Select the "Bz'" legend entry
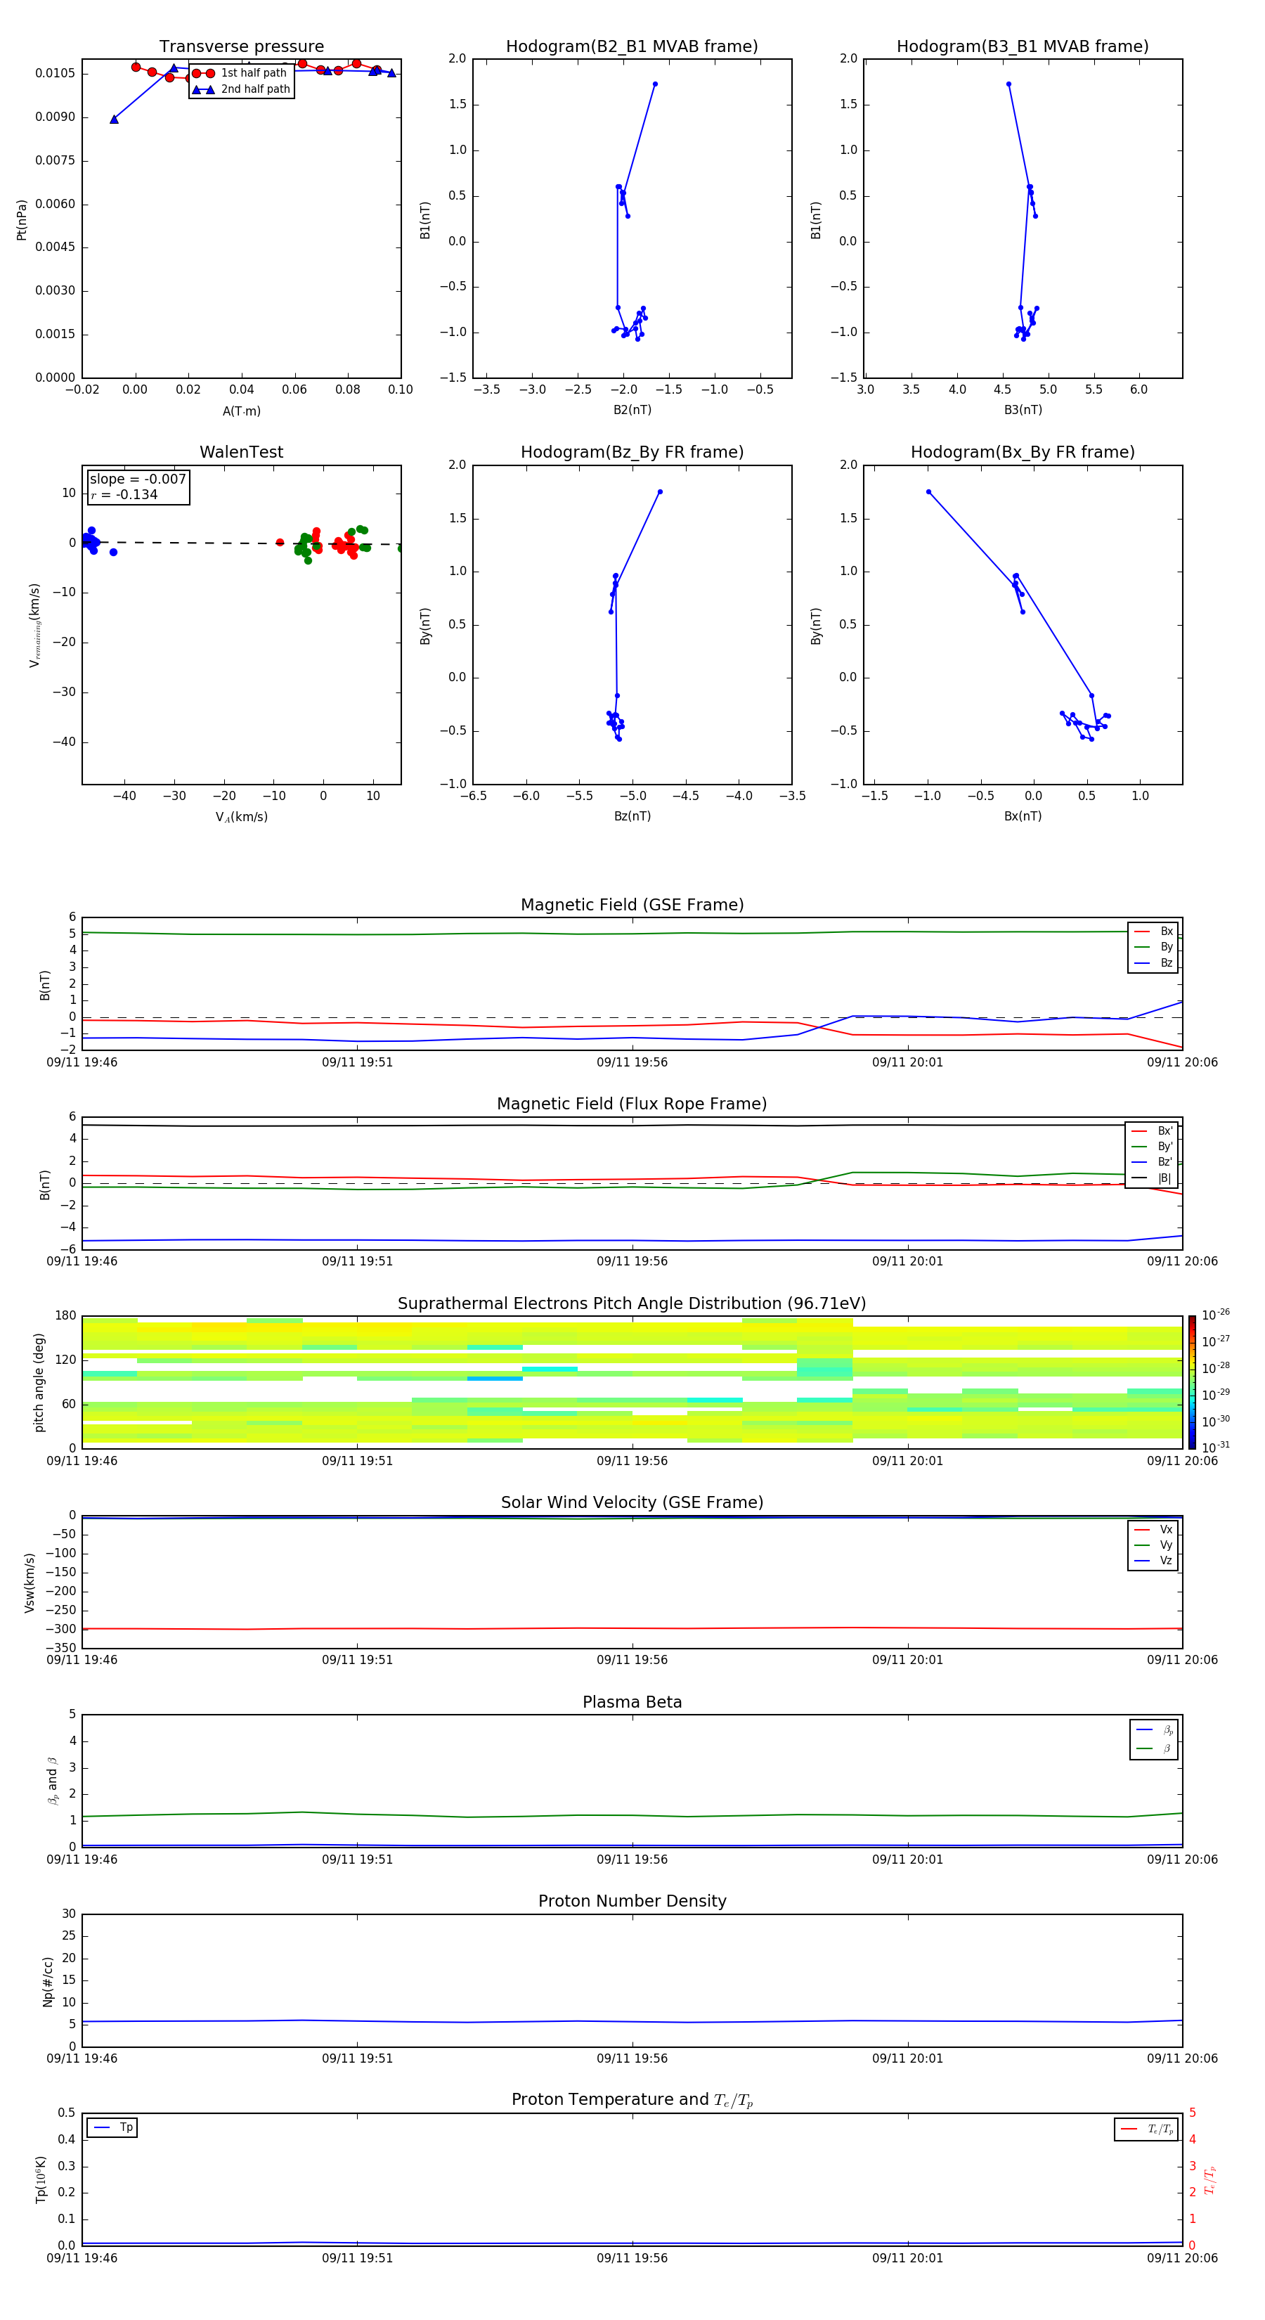The image size is (1265, 2320). point(1153,1162)
